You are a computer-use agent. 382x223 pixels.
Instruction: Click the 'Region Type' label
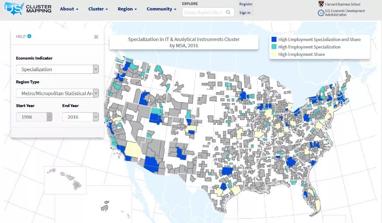point(28,82)
